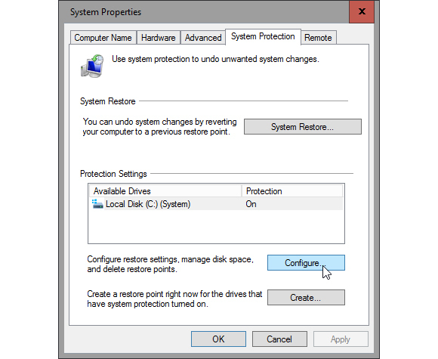Confirm the dialog with OK
The height and width of the screenshot is (359, 438).
click(218, 339)
